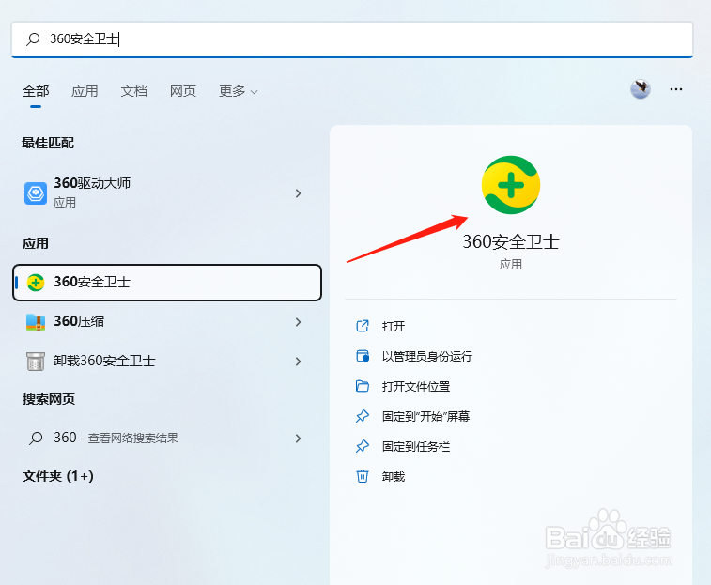This screenshot has height=585, width=711.
Task: Expand the 360驱动大师 chevron arrow
Action: coord(298,193)
